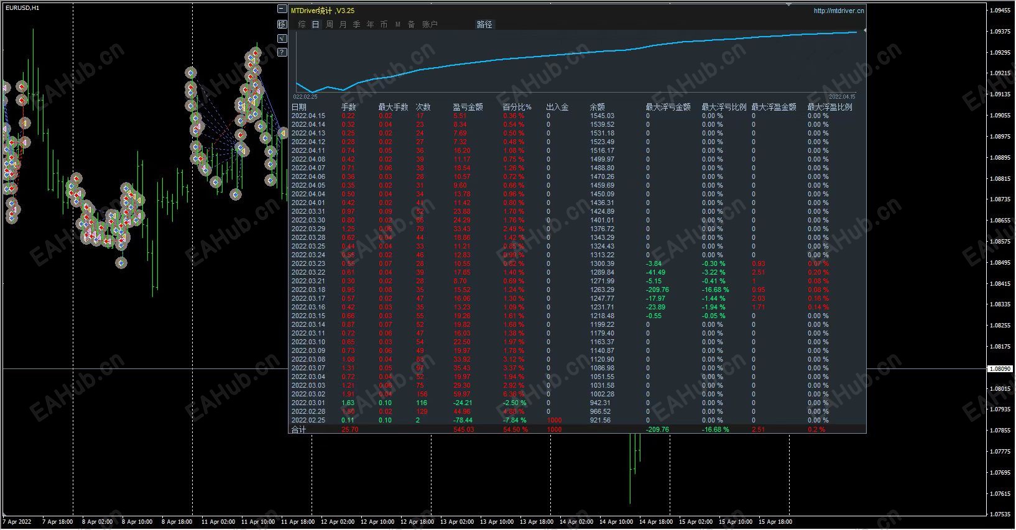Screen dimensions: 1016x530
Task: Select the total percentage 54.50 %
Action: coord(515,429)
